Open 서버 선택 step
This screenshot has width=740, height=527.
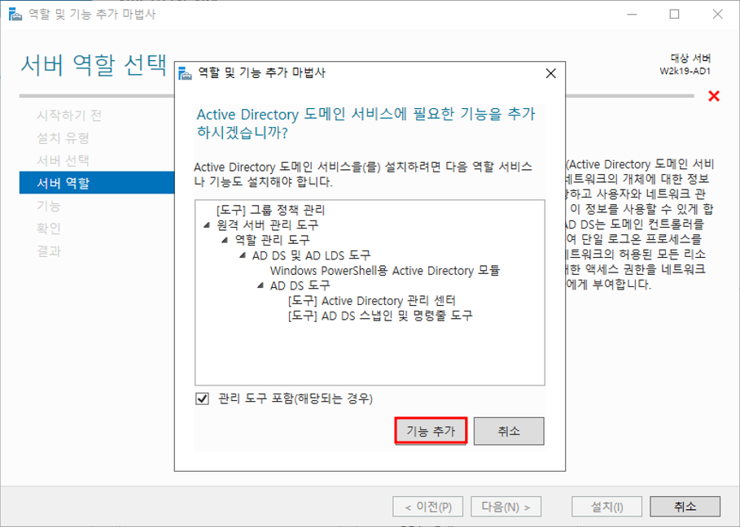tap(63, 160)
